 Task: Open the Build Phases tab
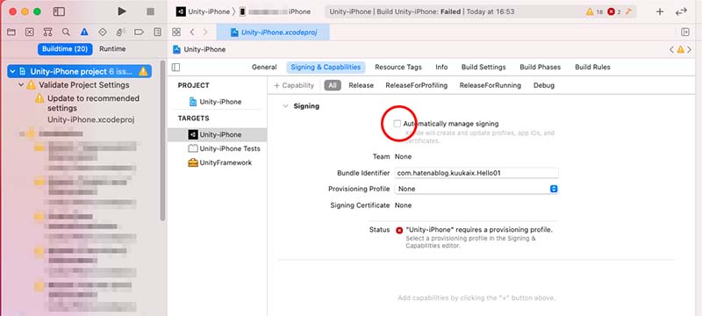coord(540,67)
